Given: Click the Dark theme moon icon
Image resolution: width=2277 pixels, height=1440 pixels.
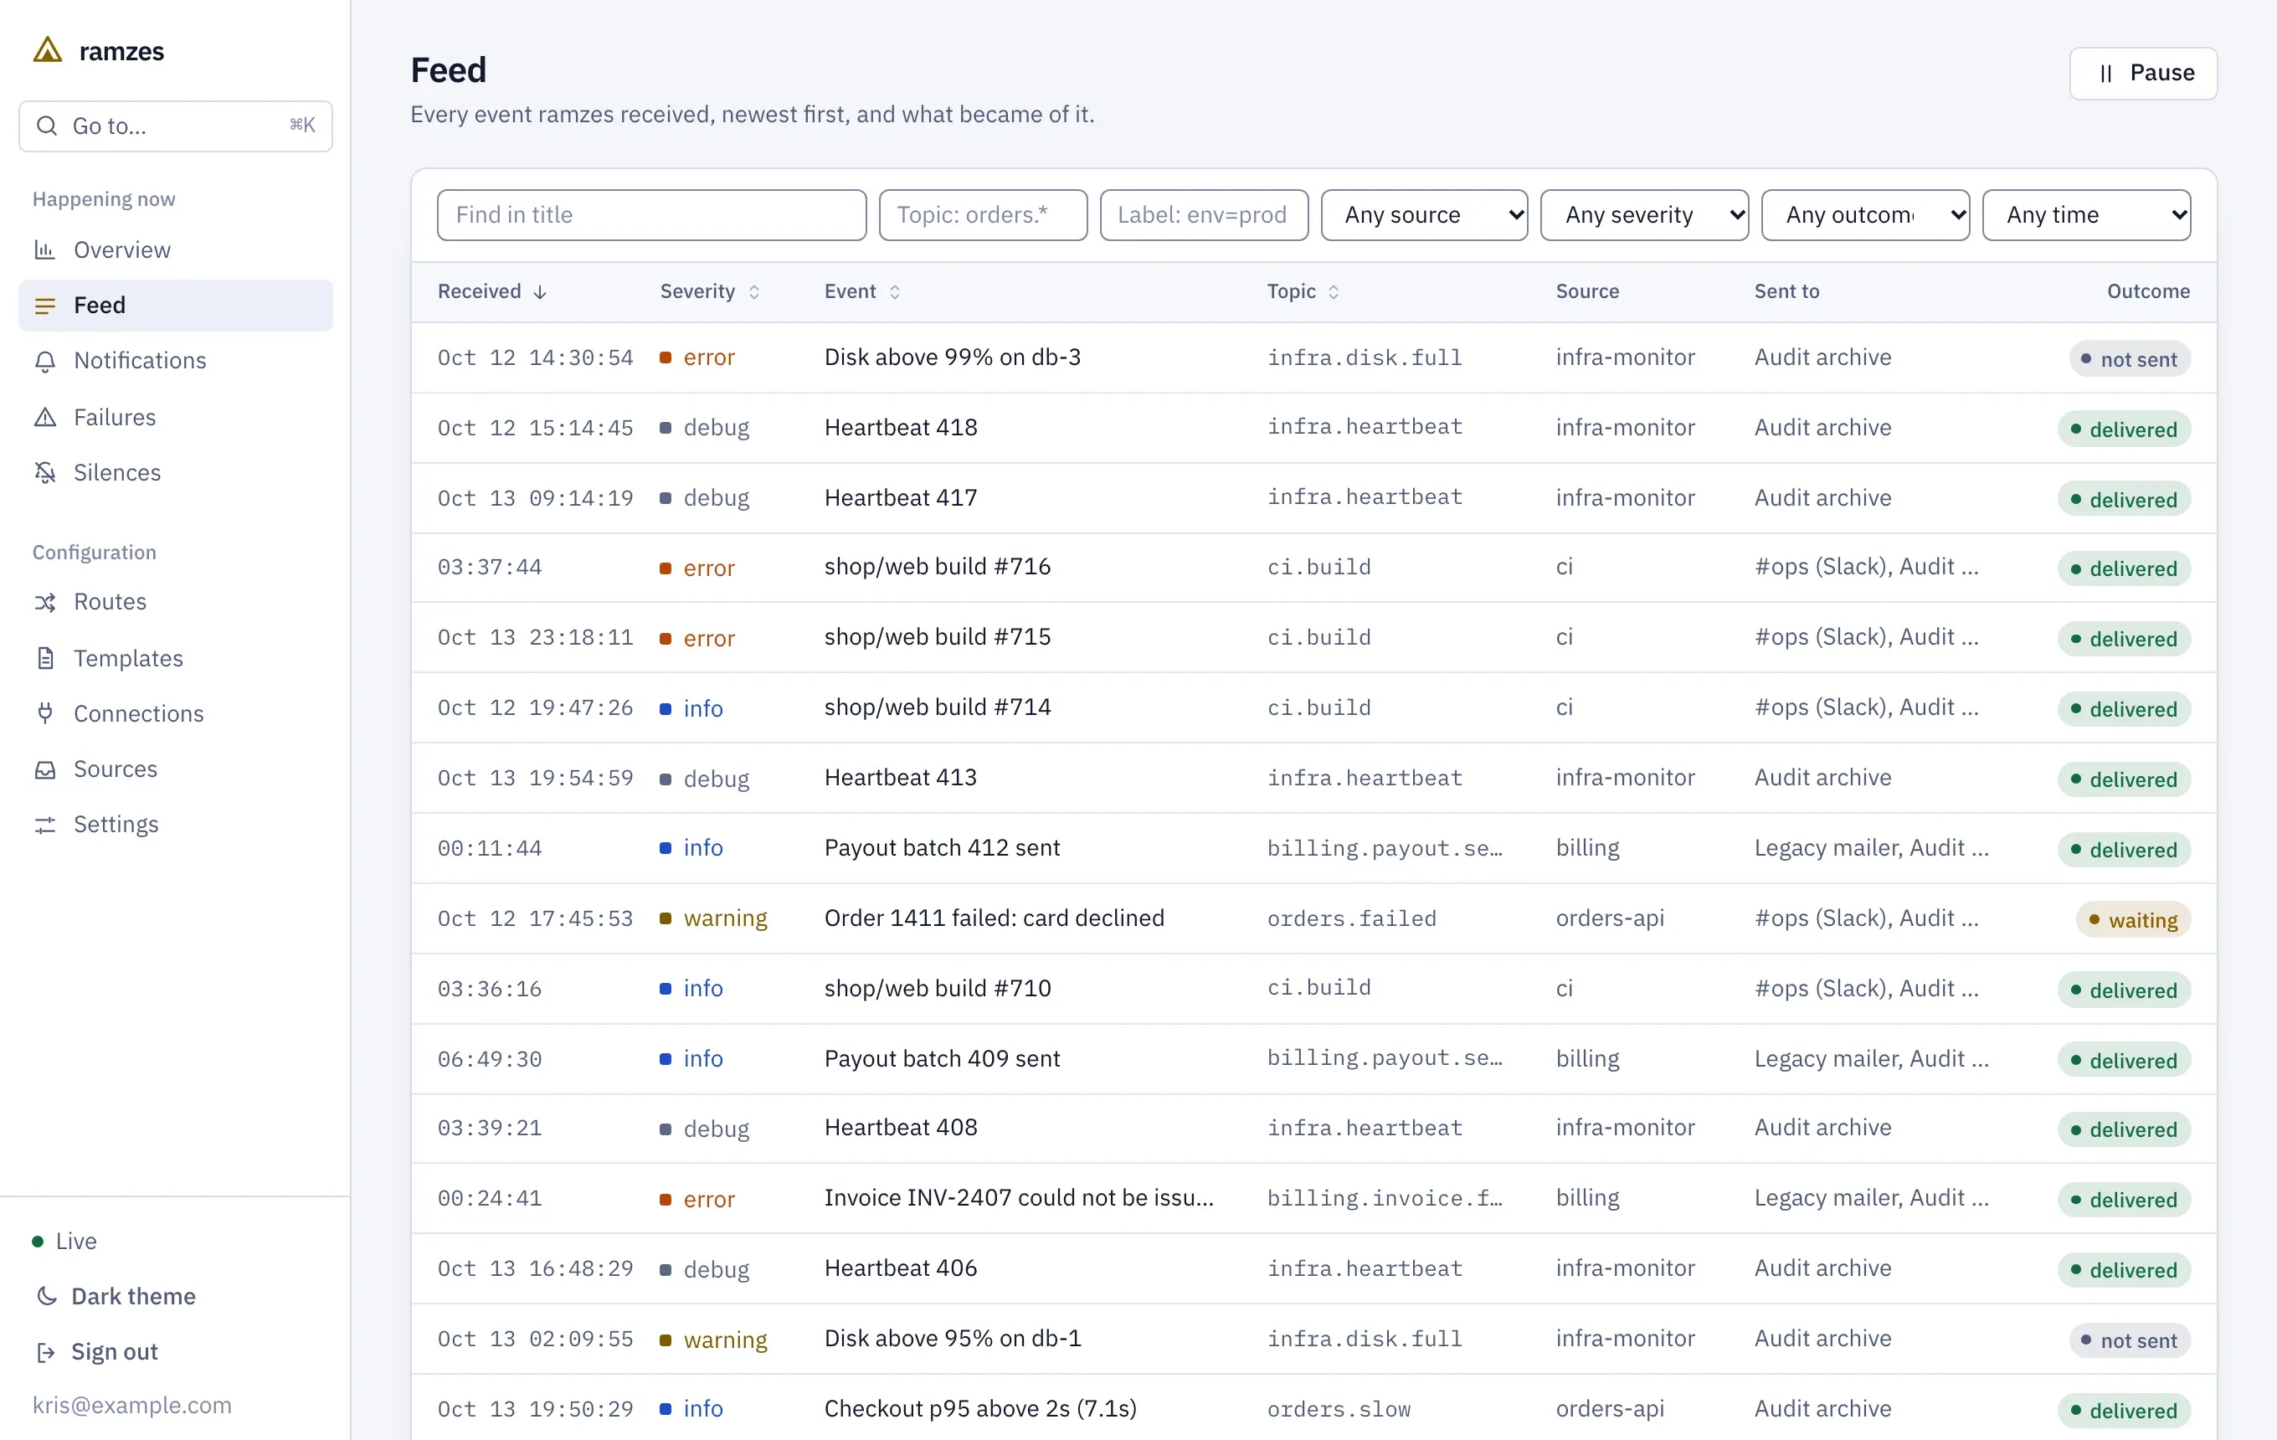Looking at the screenshot, I should coord(45,1296).
